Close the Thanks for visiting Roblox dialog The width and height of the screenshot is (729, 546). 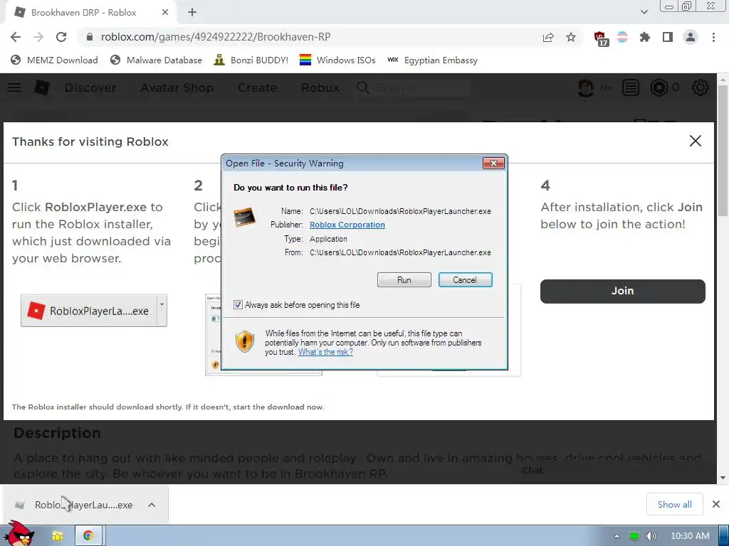coord(695,141)
